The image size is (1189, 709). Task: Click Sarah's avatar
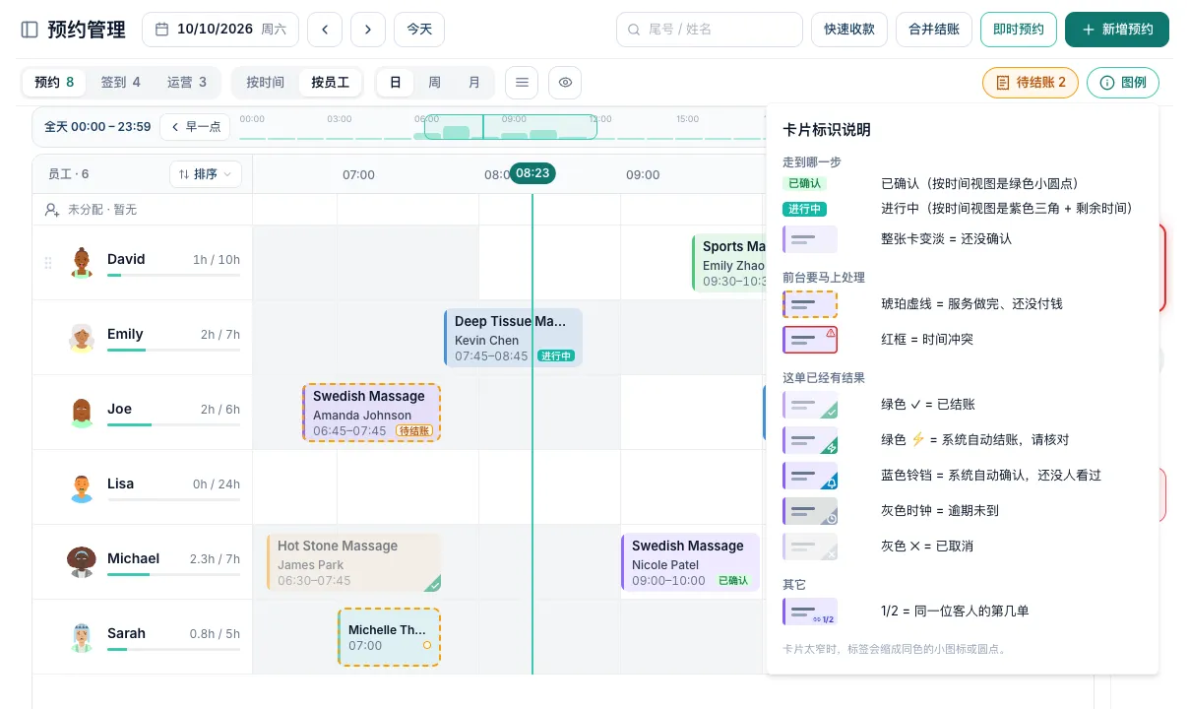82,637
